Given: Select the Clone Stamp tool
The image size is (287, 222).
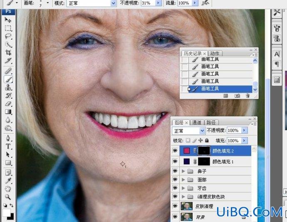Looking at the screenshot, I should coord(8,87).
